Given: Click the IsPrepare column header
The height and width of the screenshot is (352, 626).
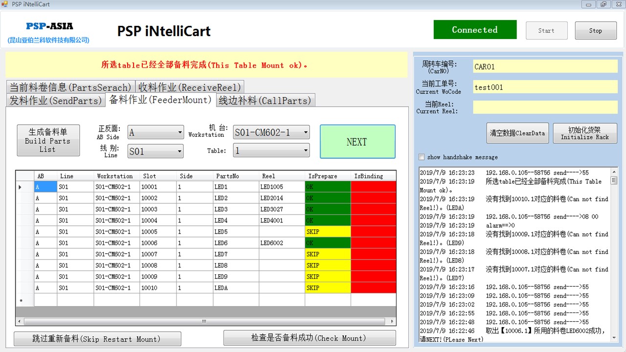Looking at the screenshot, I should (x=328, y=176).
